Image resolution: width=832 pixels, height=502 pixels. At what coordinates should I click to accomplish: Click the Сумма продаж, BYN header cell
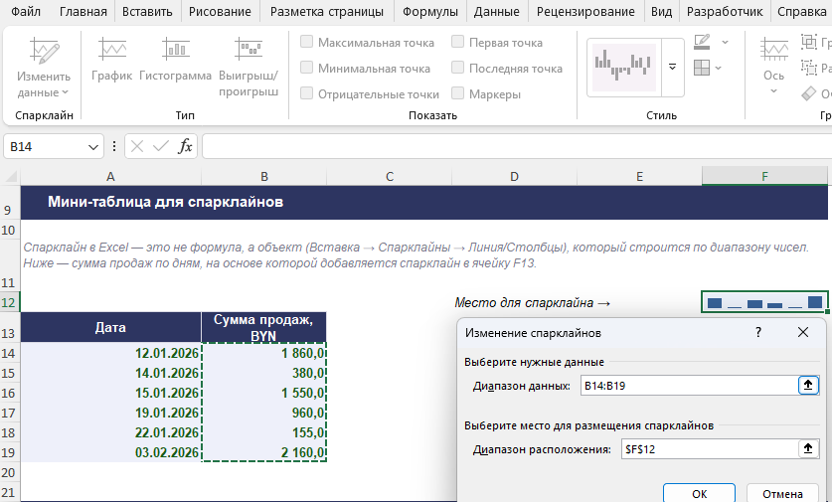(x=263, y=327)
